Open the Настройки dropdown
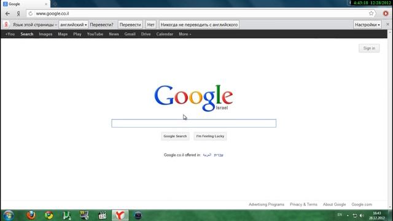 pyautogui.click(x=367, y=25)
